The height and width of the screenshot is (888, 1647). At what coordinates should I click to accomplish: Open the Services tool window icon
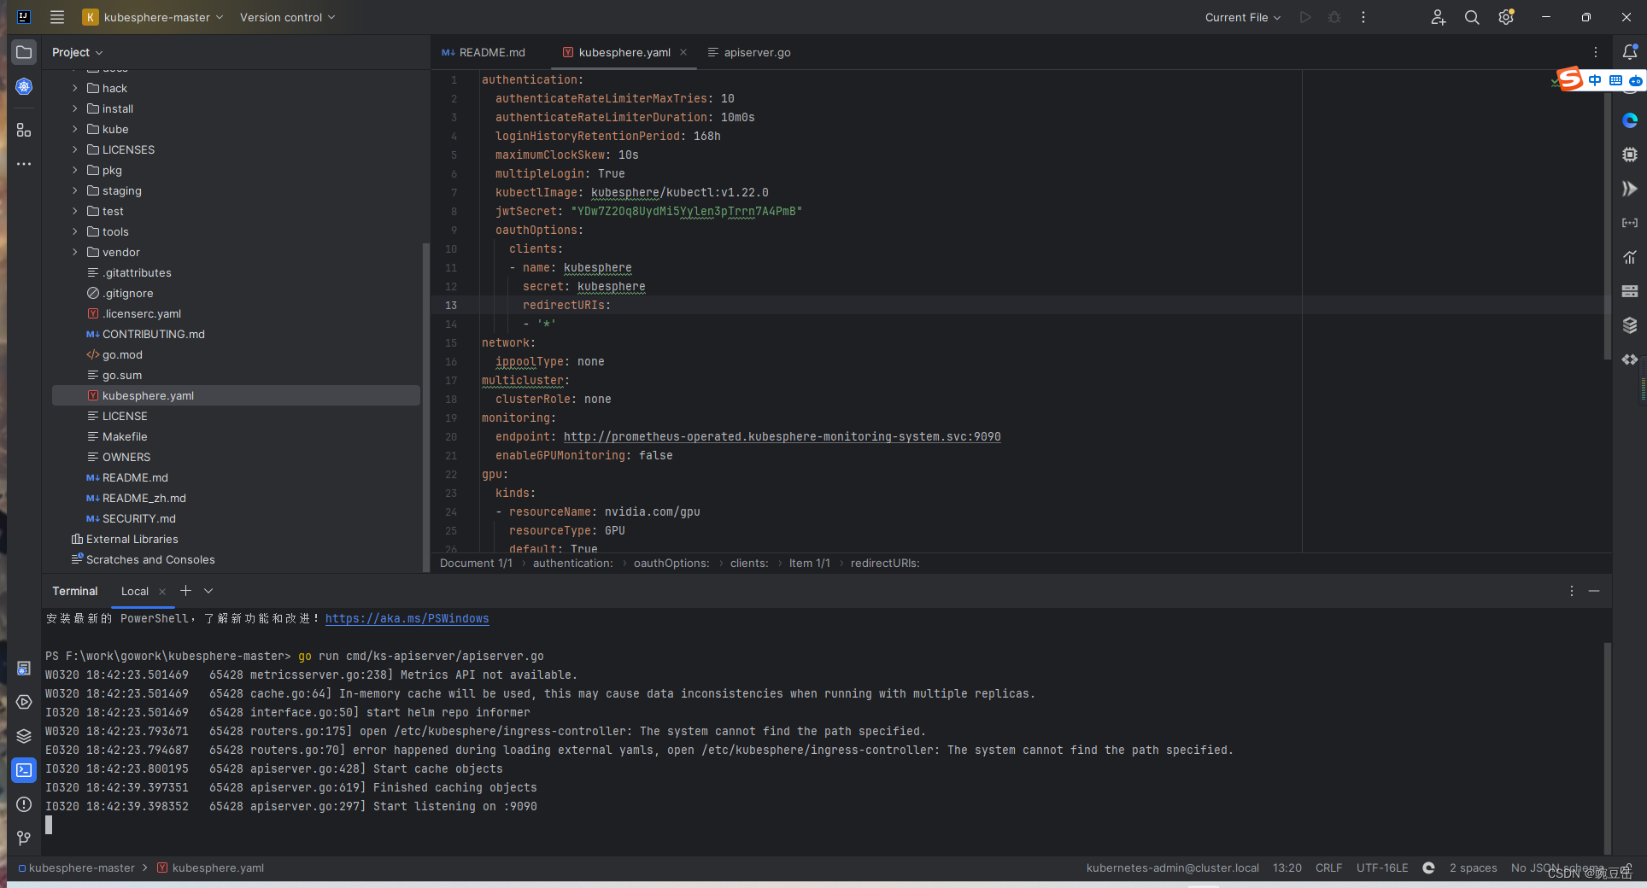click(x=24, y=702)
